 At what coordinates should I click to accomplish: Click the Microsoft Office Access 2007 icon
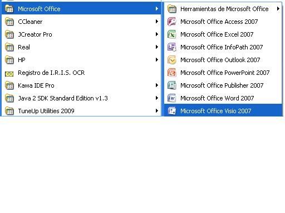pyautogui.click(x=171, y=22)
